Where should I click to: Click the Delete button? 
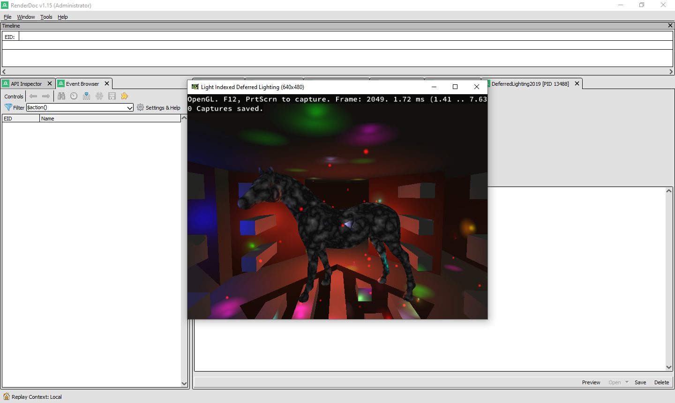(x=662, y=382)
